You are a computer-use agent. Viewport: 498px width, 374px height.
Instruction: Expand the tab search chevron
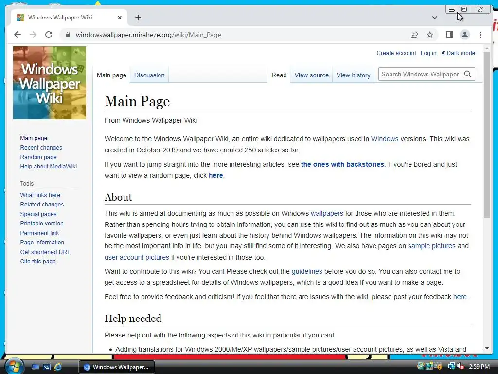click(x=434, y=18)
